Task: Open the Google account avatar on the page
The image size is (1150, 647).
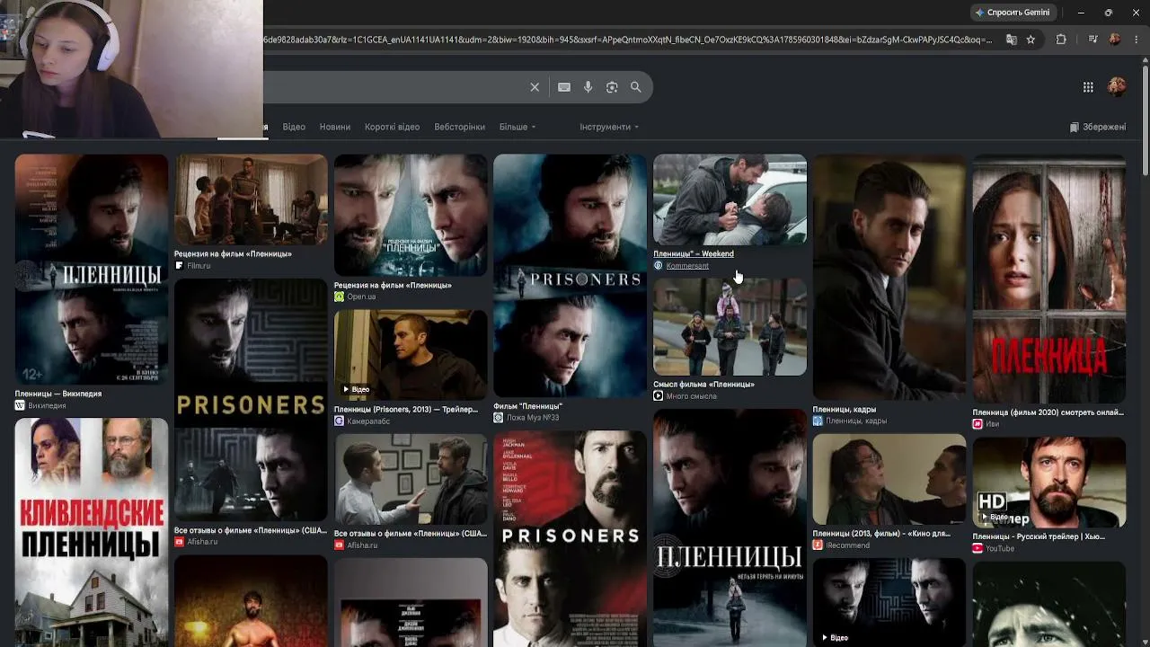Action: (1117, 86)
